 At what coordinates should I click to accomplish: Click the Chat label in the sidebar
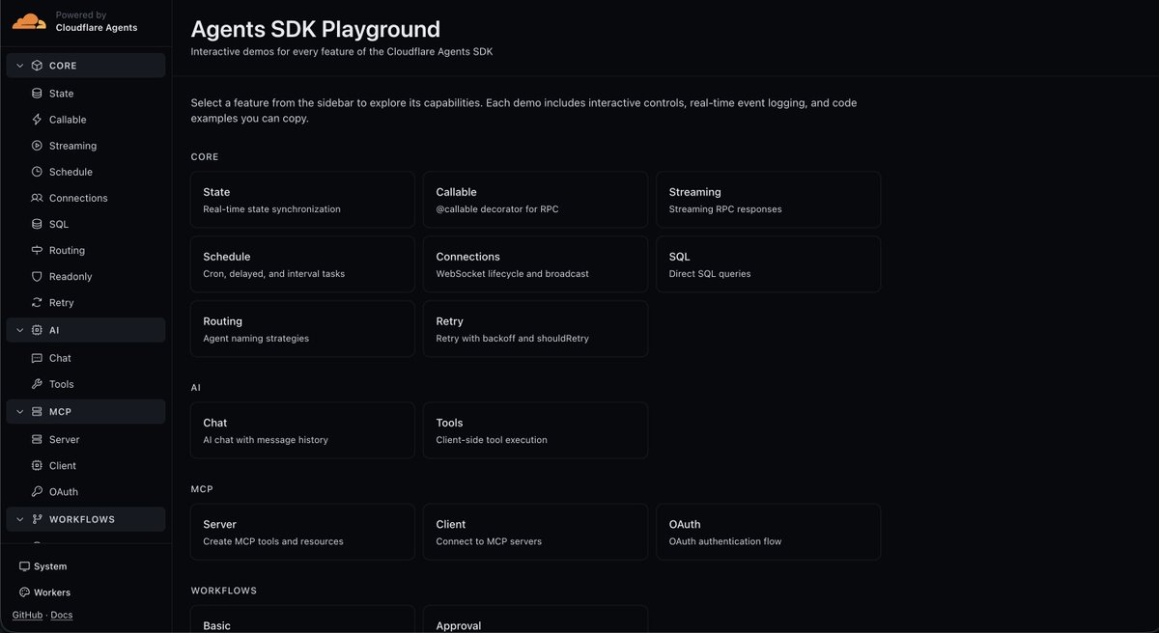coord(60,358)
